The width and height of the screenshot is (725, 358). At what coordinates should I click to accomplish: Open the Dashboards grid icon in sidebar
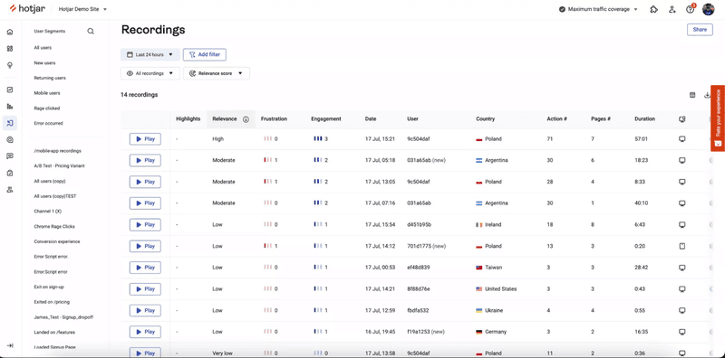pos(10,49)
